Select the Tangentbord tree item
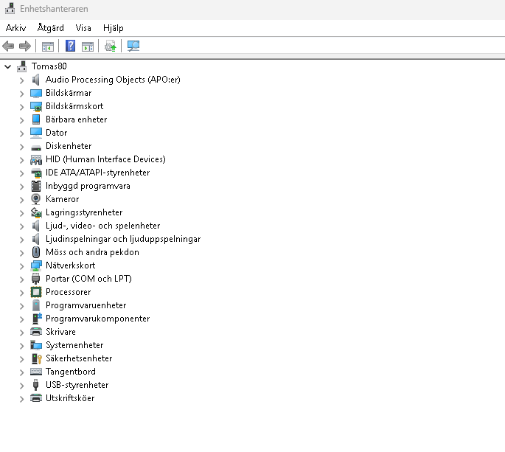This screenshot has width=505, height=452. tap(71, 372)
